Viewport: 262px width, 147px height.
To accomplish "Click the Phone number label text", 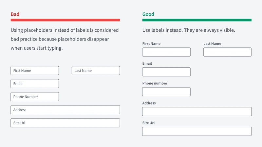I will pos(155,83).
